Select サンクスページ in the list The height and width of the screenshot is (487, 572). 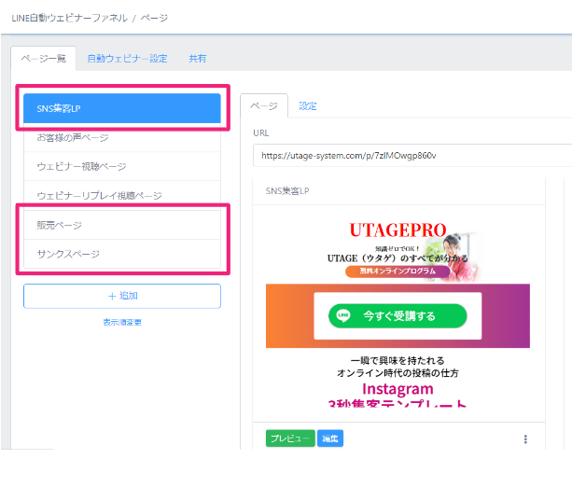tap(122, 254)
